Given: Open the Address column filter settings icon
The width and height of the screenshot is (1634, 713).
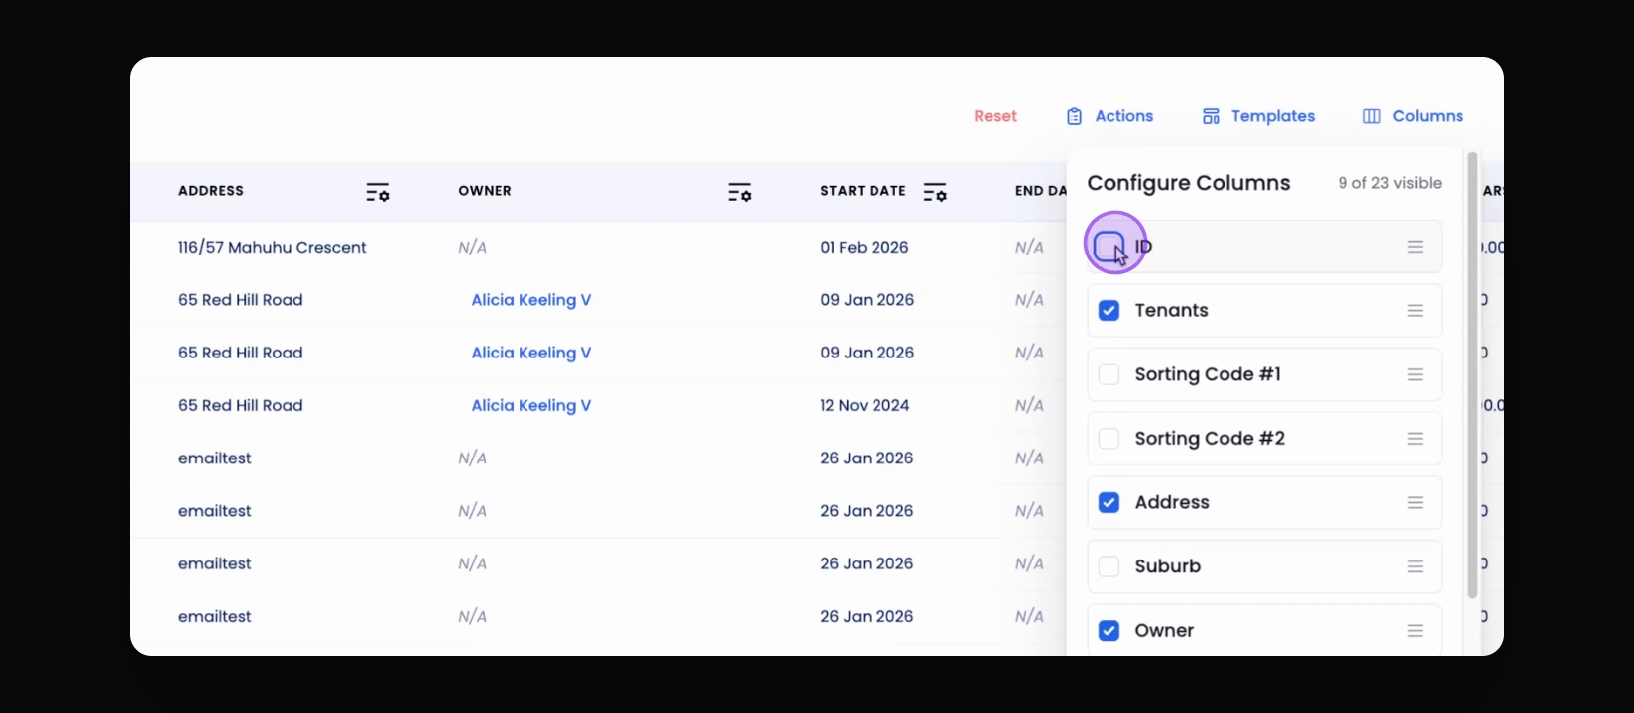Looking at the screenshot, I should [377, 192].
